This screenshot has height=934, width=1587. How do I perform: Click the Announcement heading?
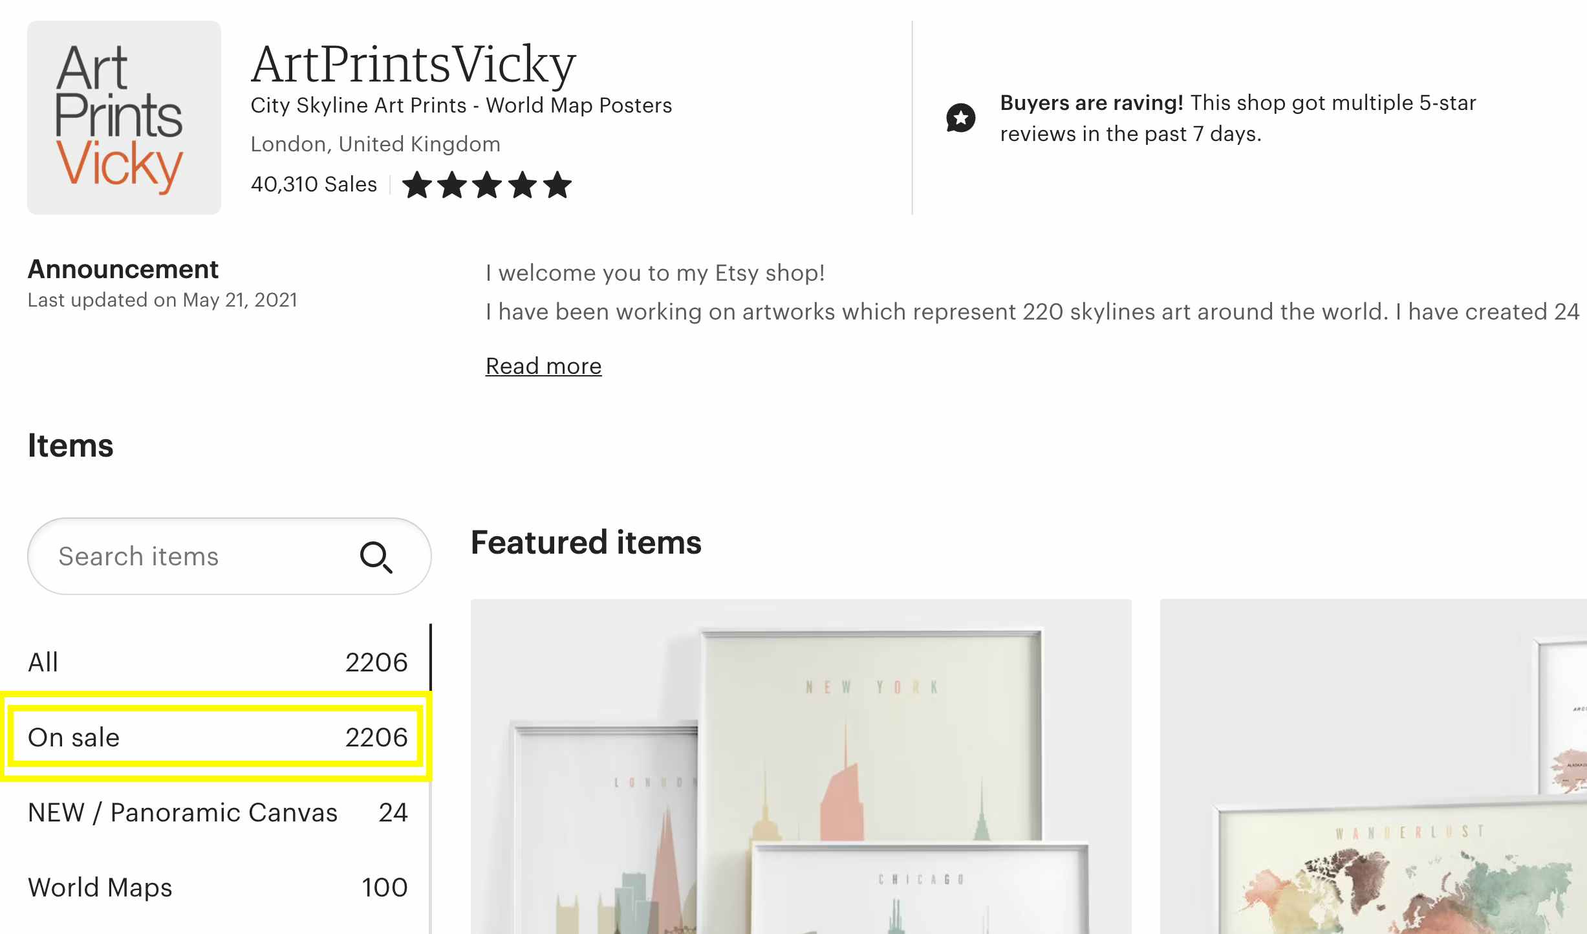(123, 269)
